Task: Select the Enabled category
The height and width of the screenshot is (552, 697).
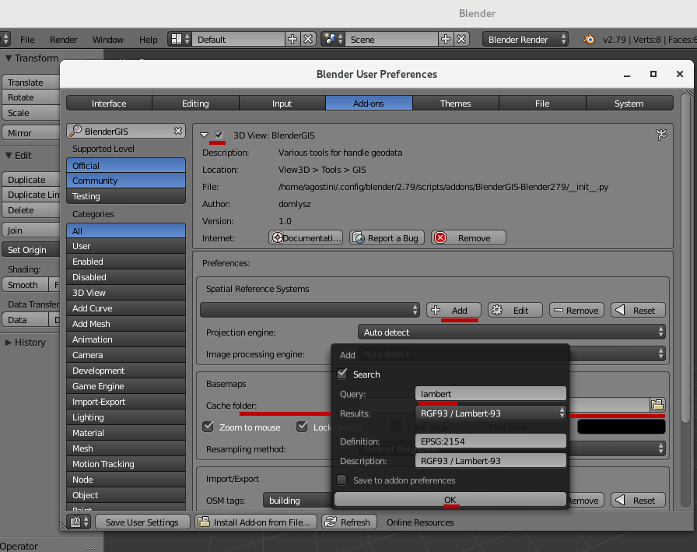Action: (126, 261)
